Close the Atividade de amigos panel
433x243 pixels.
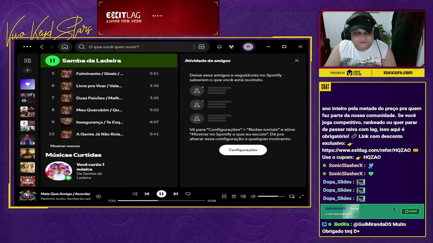click(297, 61)
